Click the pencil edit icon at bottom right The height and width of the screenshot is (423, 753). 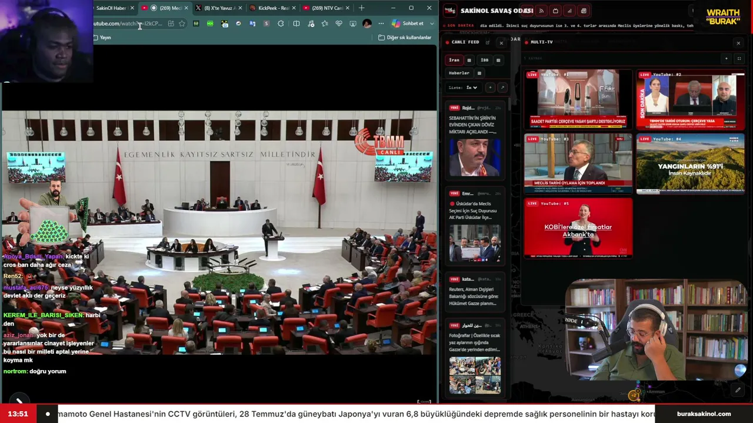[738, 390]
